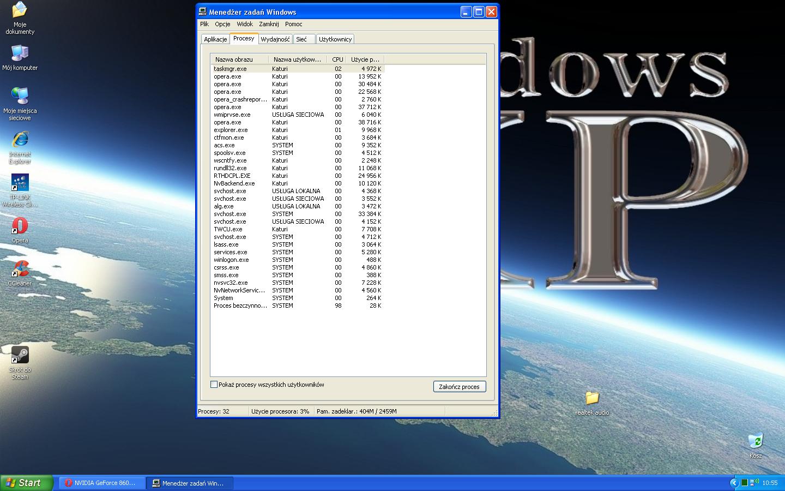Image resolution: width=785 pixels, height=491 pixels.
Task: Open the Plik menu
Action: click(204, 24)
